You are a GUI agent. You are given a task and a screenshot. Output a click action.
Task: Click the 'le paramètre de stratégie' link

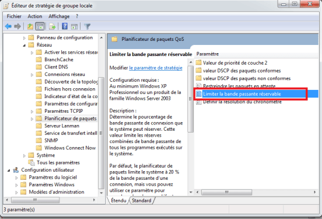point(156,68)
